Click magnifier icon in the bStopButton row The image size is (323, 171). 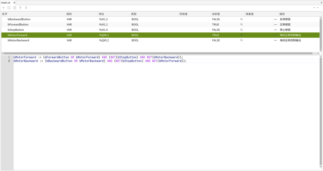tap(241, 30)
